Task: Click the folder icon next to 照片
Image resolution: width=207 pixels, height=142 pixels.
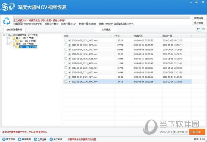Action: coord(14,38)
